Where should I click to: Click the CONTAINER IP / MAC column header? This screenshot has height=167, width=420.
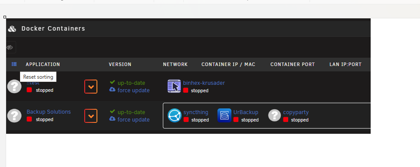[228, 64]
